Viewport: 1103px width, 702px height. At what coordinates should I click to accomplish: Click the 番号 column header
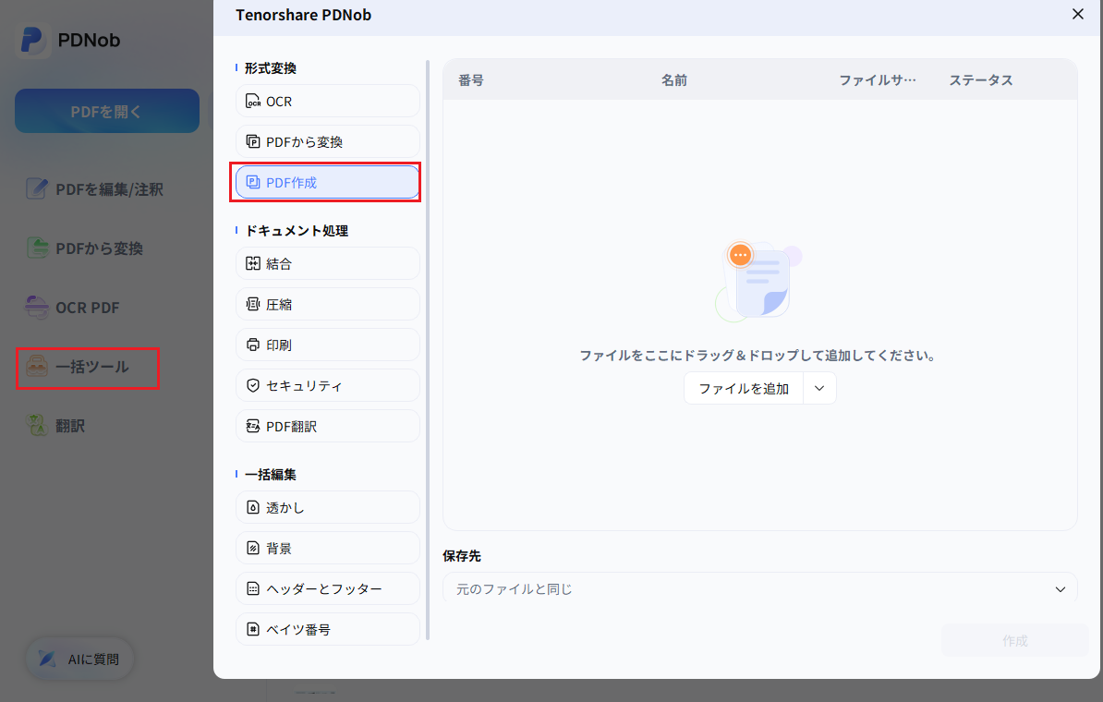pos(470,80)
